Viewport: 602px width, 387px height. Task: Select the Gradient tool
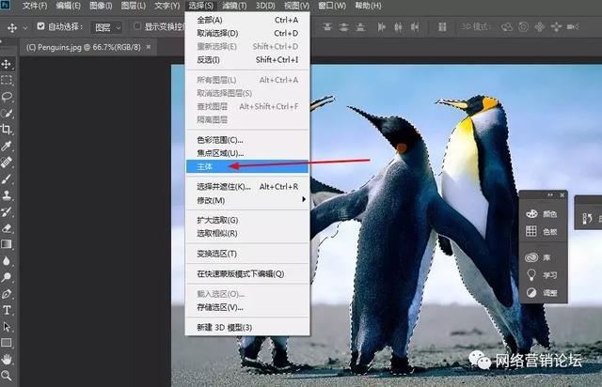click(7, 244)
